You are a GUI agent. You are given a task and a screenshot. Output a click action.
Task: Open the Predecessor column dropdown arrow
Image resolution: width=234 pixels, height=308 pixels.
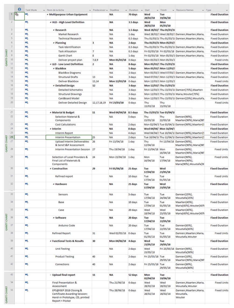107,10
